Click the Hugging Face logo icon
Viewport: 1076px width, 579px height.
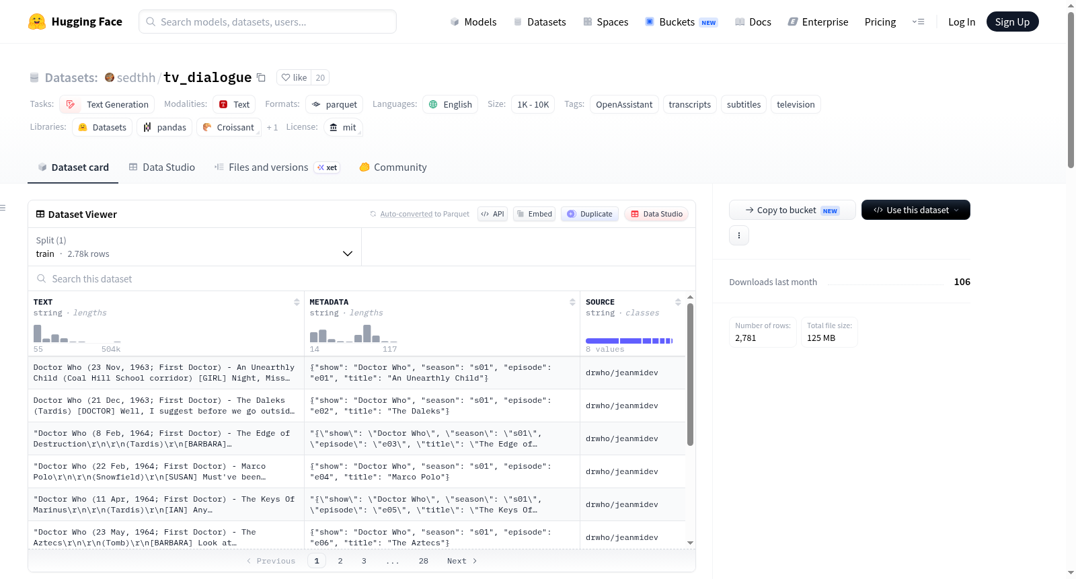[37, 22]
